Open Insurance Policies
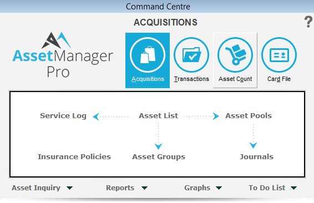Viewport: 314px width, 203px height. point(74,157)
